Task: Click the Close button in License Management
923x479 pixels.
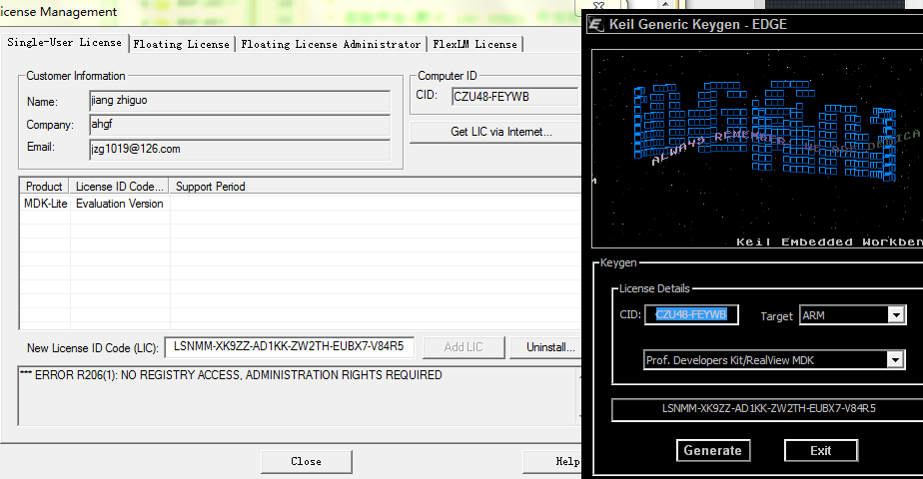Action: [x=306, y=461]
